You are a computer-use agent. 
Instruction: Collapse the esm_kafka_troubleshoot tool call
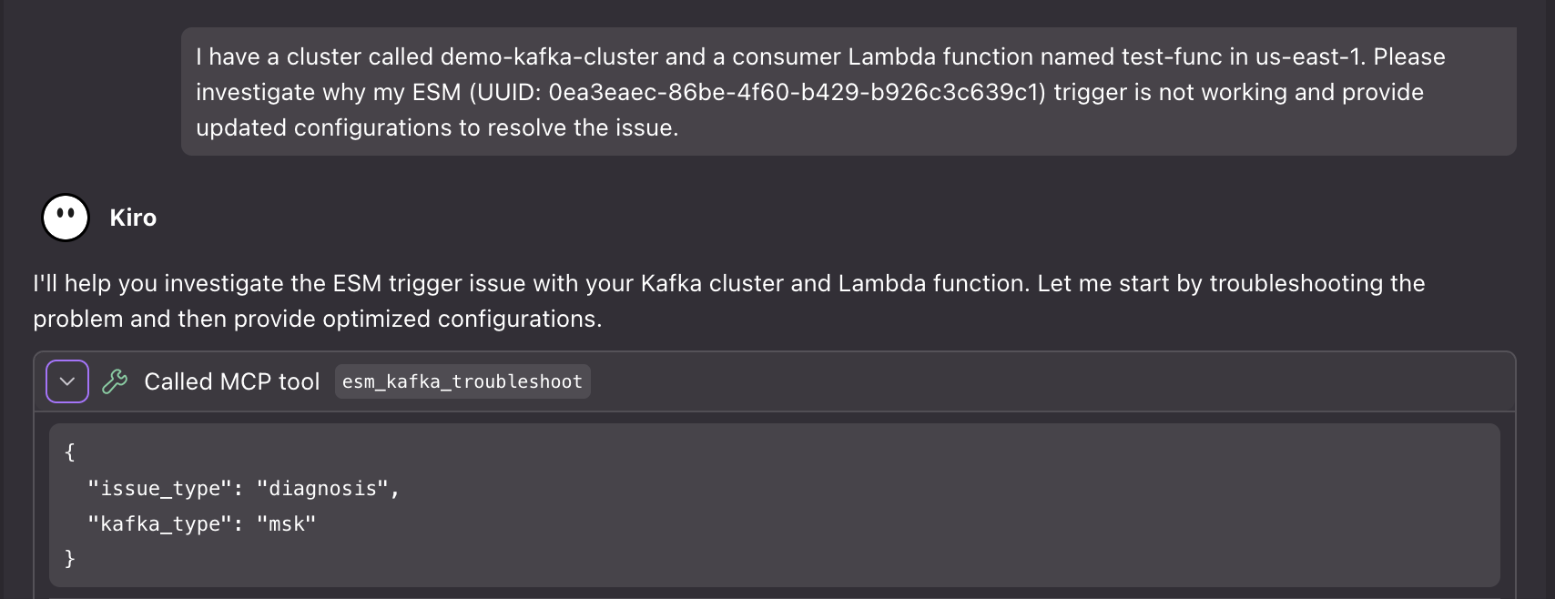click(66, 381)
